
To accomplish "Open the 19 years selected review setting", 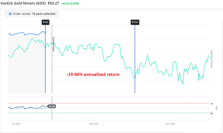I will click(32, 14).
